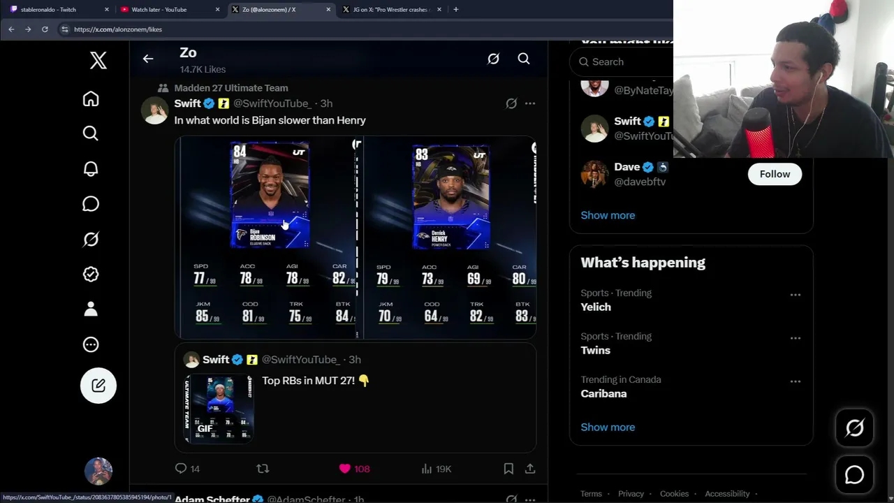Toggle repost on Swift's post
894x503 pixels.
(263, 469)
